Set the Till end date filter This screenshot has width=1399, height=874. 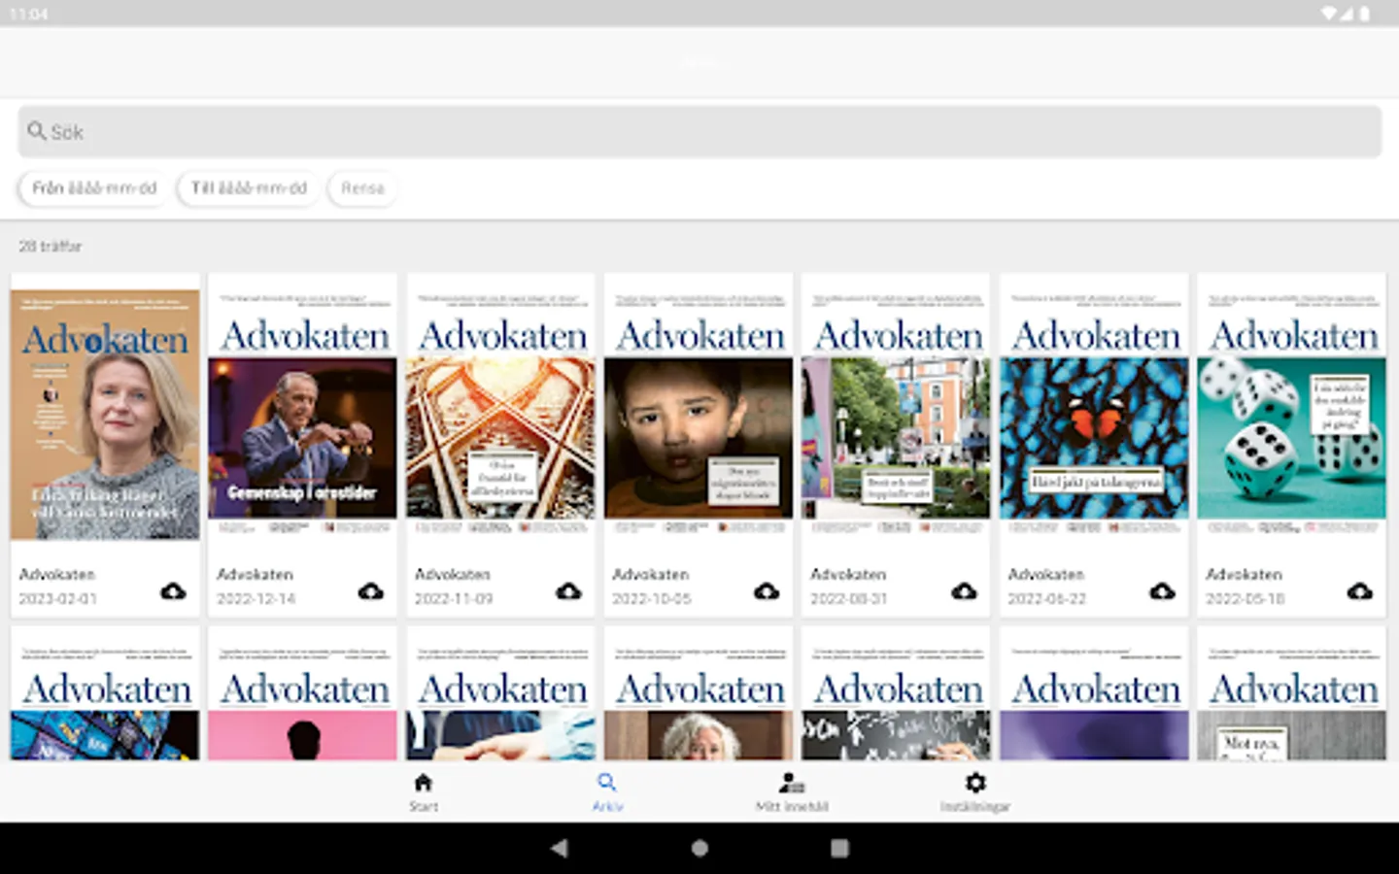pyautogui.click(x=249, y=187)
